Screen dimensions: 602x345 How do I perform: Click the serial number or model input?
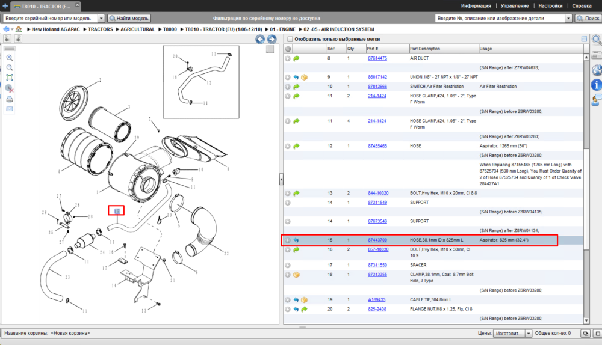click(x=51, y=19)
